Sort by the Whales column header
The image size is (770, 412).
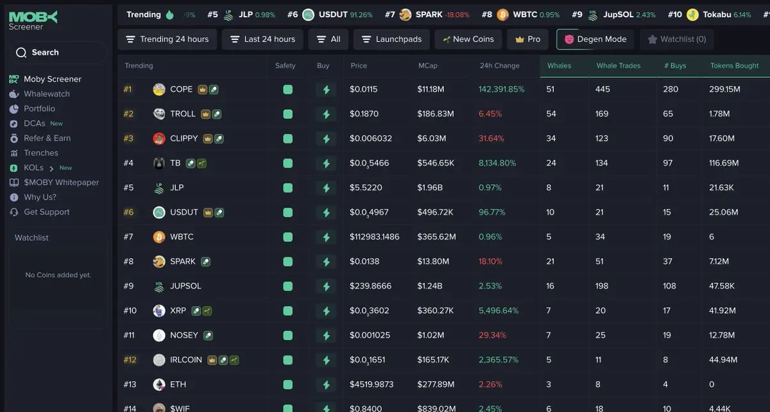click(x=559, y=66)
